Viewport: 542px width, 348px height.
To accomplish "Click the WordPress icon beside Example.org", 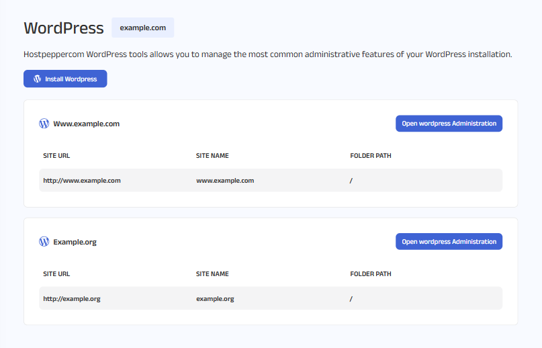I will pos(44,242).
